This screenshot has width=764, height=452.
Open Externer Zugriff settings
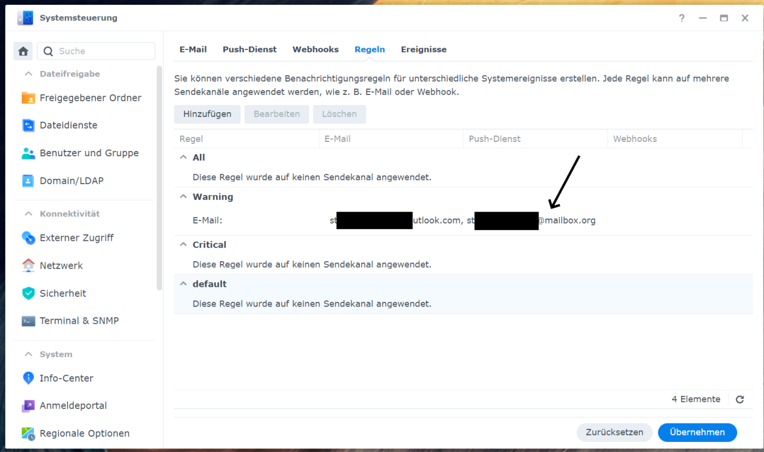[76, 238]
